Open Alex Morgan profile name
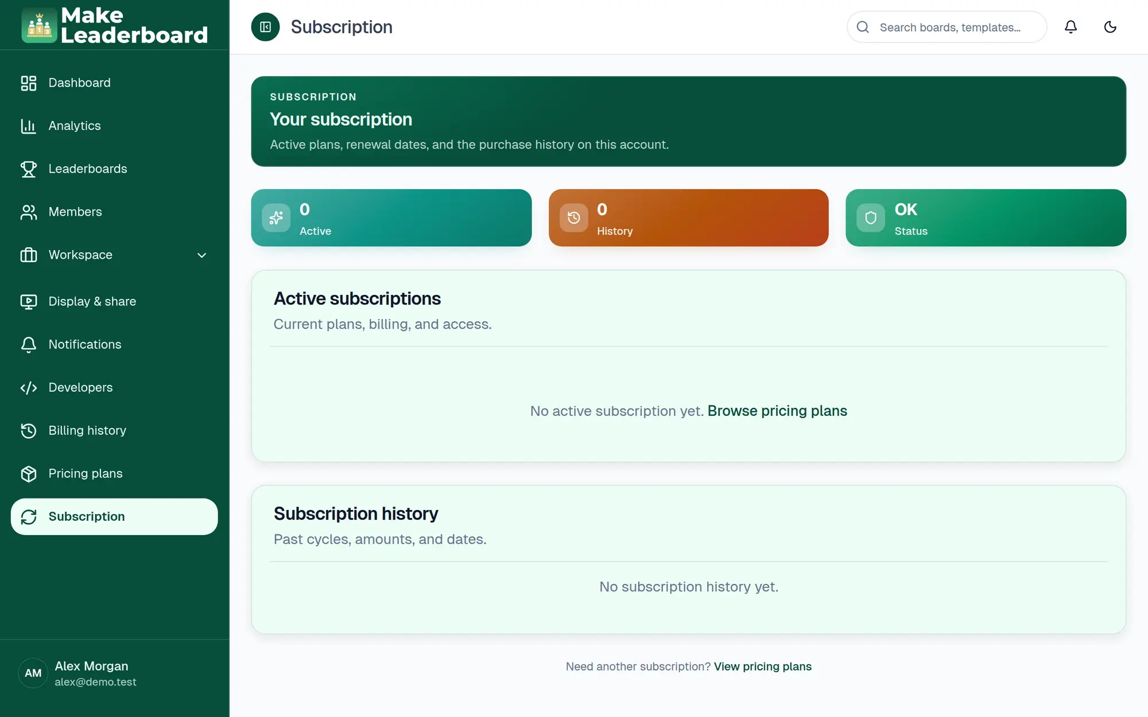Screen dimensions: 1148x717 tap(91, 666)
